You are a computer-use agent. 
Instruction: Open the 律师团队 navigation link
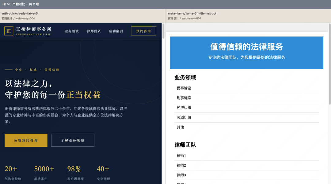coord(94,31)
